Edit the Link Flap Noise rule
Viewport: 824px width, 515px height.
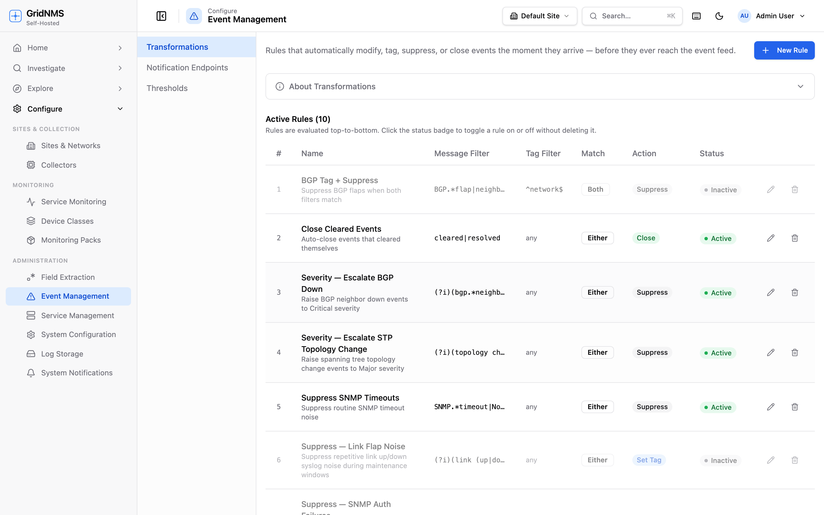tap(771, 460)
